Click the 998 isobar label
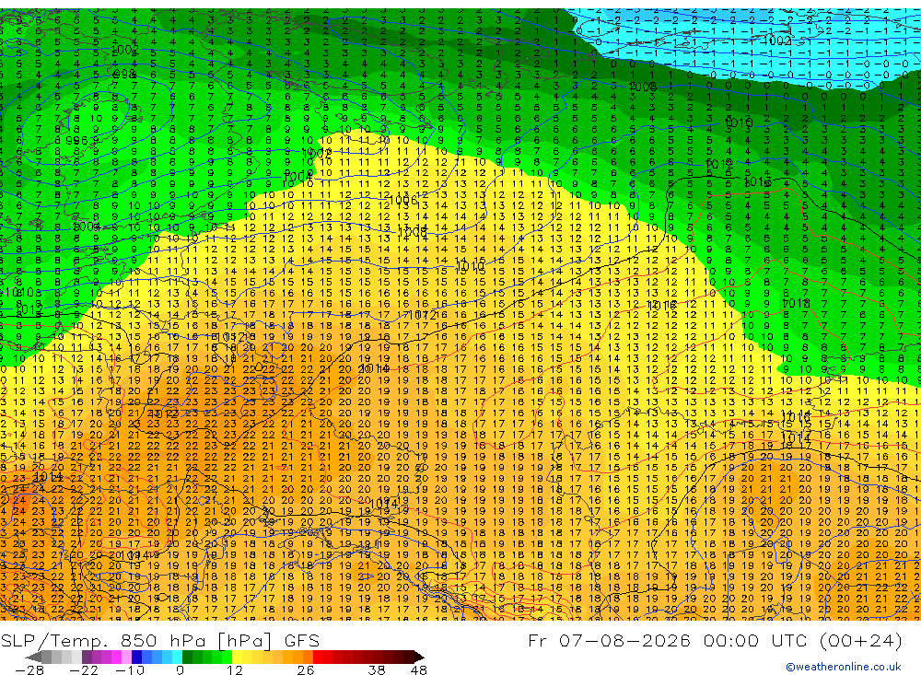The height and width of the screenshot is (675, 921). [124, 74]
